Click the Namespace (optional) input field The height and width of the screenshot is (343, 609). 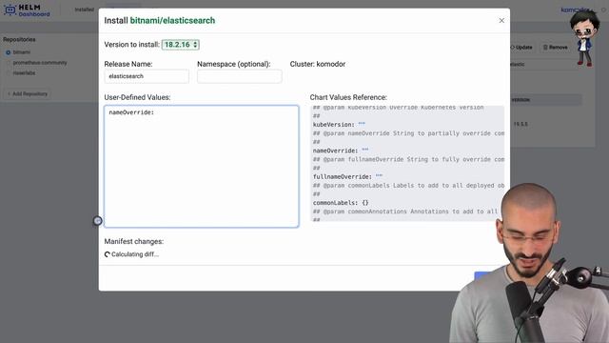(239, 76)
